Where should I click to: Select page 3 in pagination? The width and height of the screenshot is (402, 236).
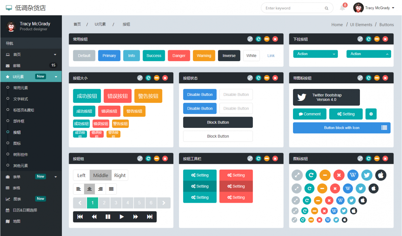(x=116, y=203)
